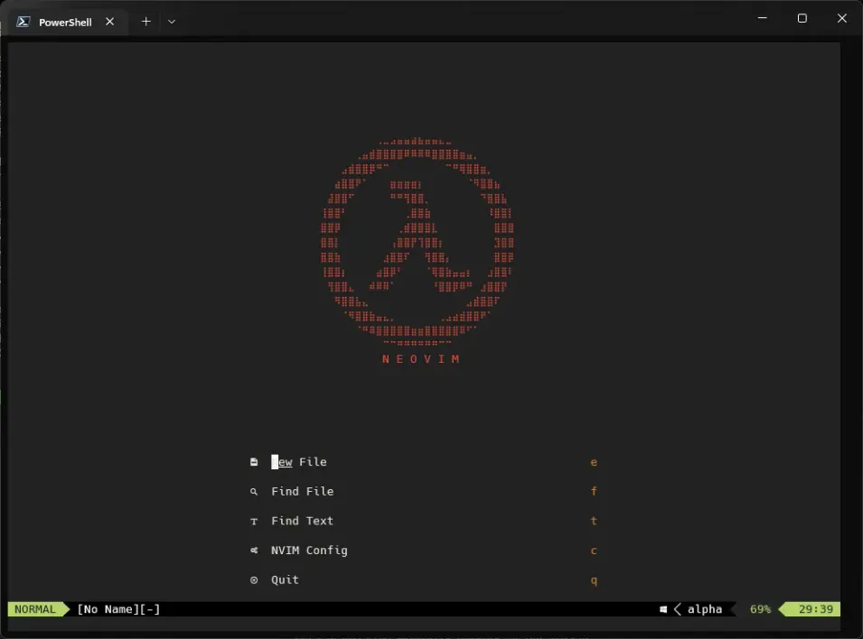
Task: Select the T icon next to Find Text
Action: [x=254, y=521]
